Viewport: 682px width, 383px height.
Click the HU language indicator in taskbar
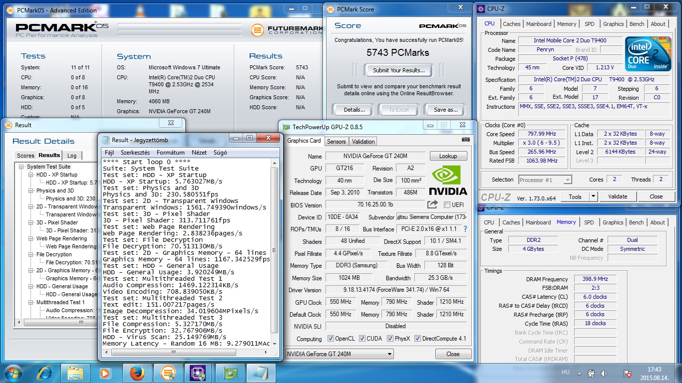coord(565,372)
